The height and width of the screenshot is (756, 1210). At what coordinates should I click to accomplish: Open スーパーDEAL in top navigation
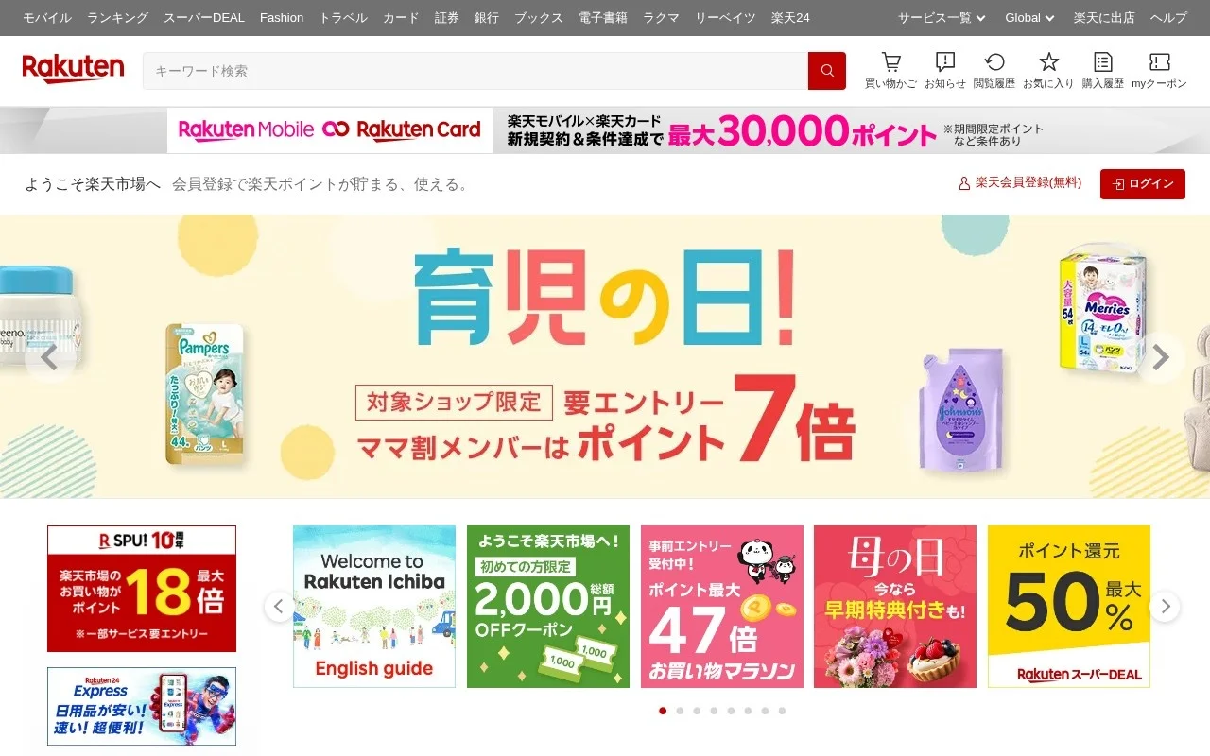click(x=204, y=18)
